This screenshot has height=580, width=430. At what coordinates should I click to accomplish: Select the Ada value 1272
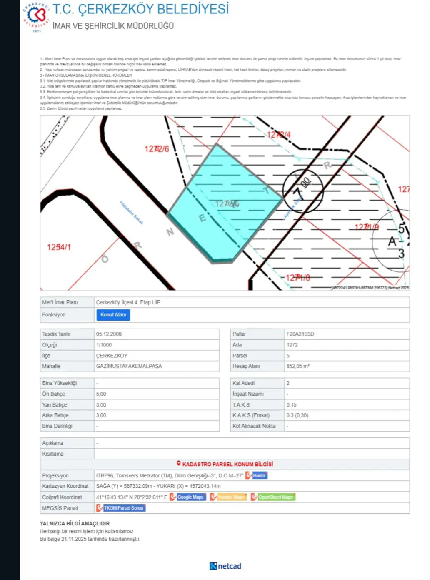click(x=292, y=345)
